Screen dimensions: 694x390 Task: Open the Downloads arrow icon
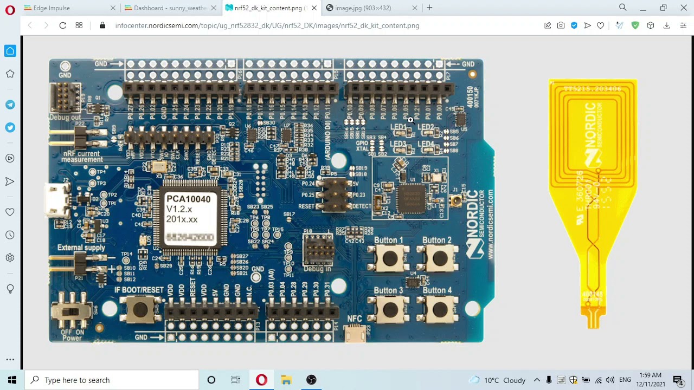coord(667,25)
